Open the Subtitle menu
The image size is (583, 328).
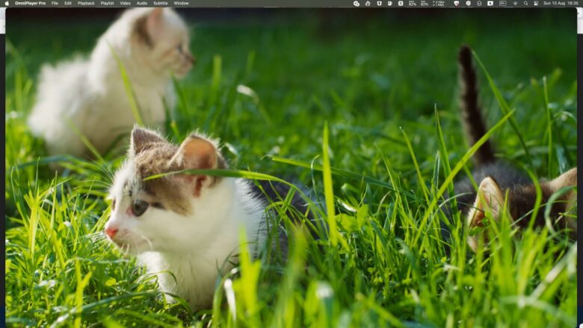[x=160, y=3]
